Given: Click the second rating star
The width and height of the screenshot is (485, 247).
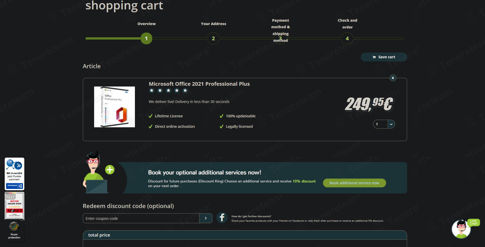Looking at the screenshot, I should (160, 90).
